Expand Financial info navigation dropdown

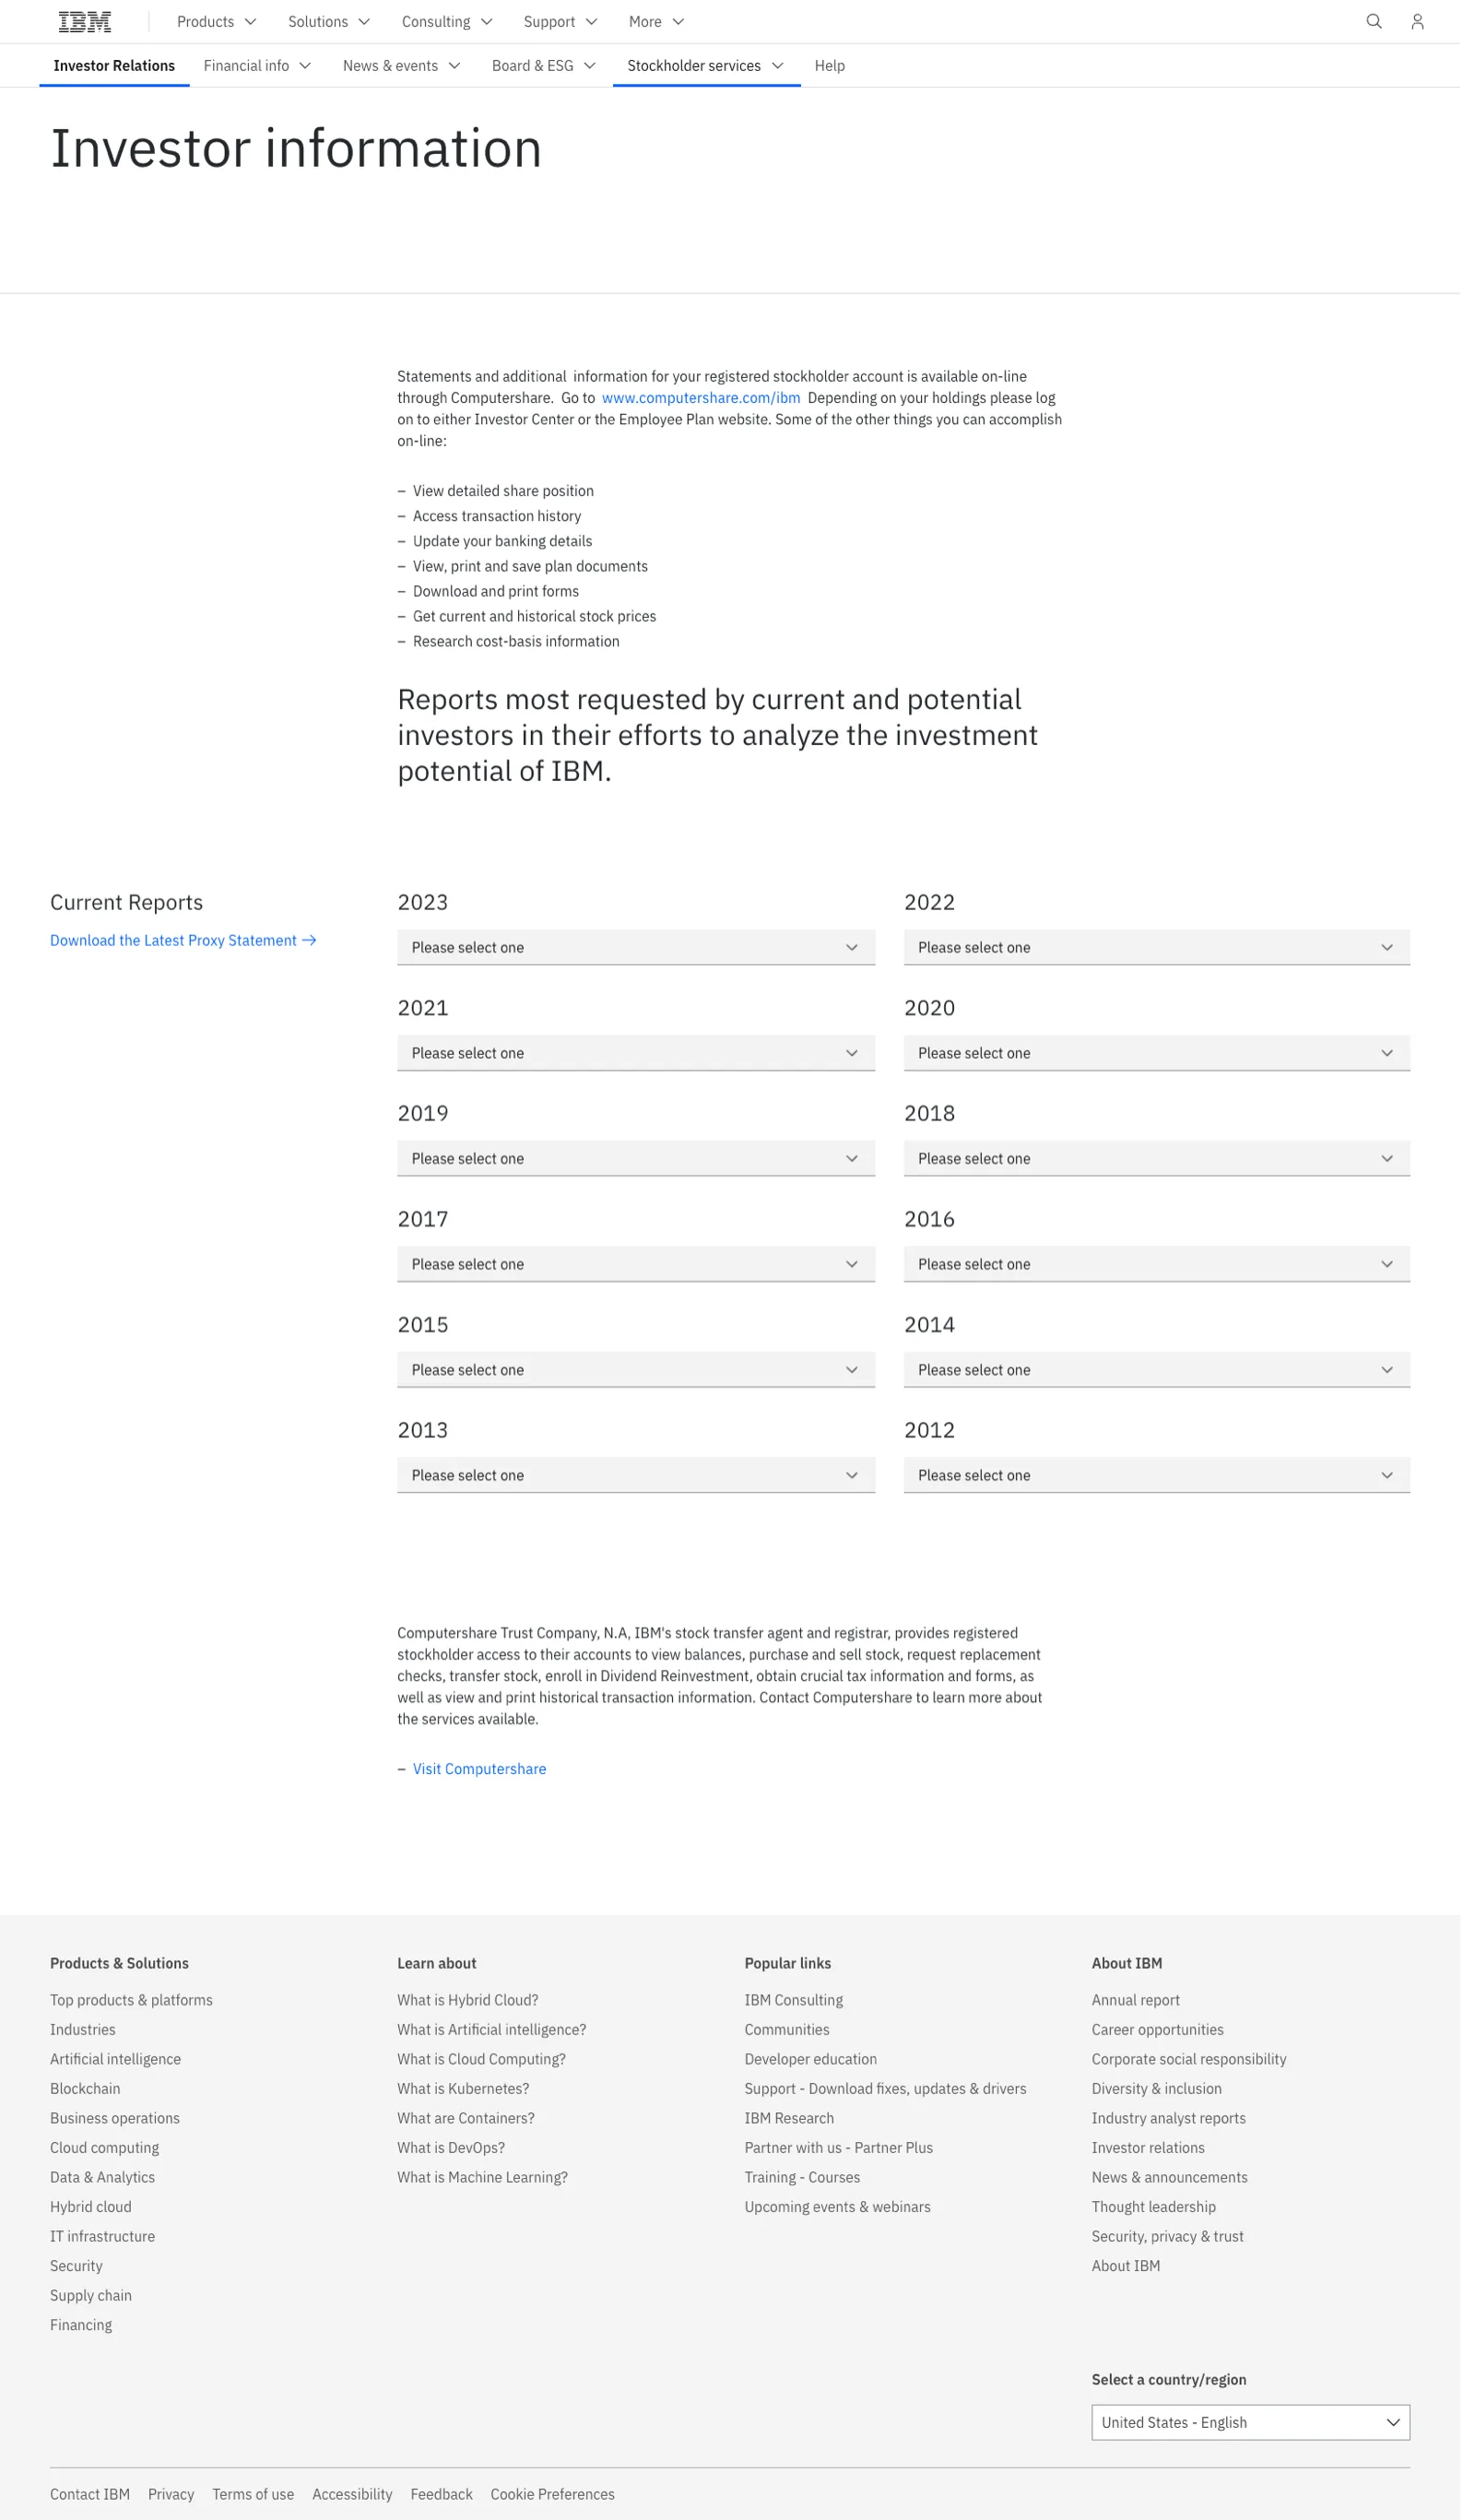point(260,66)
